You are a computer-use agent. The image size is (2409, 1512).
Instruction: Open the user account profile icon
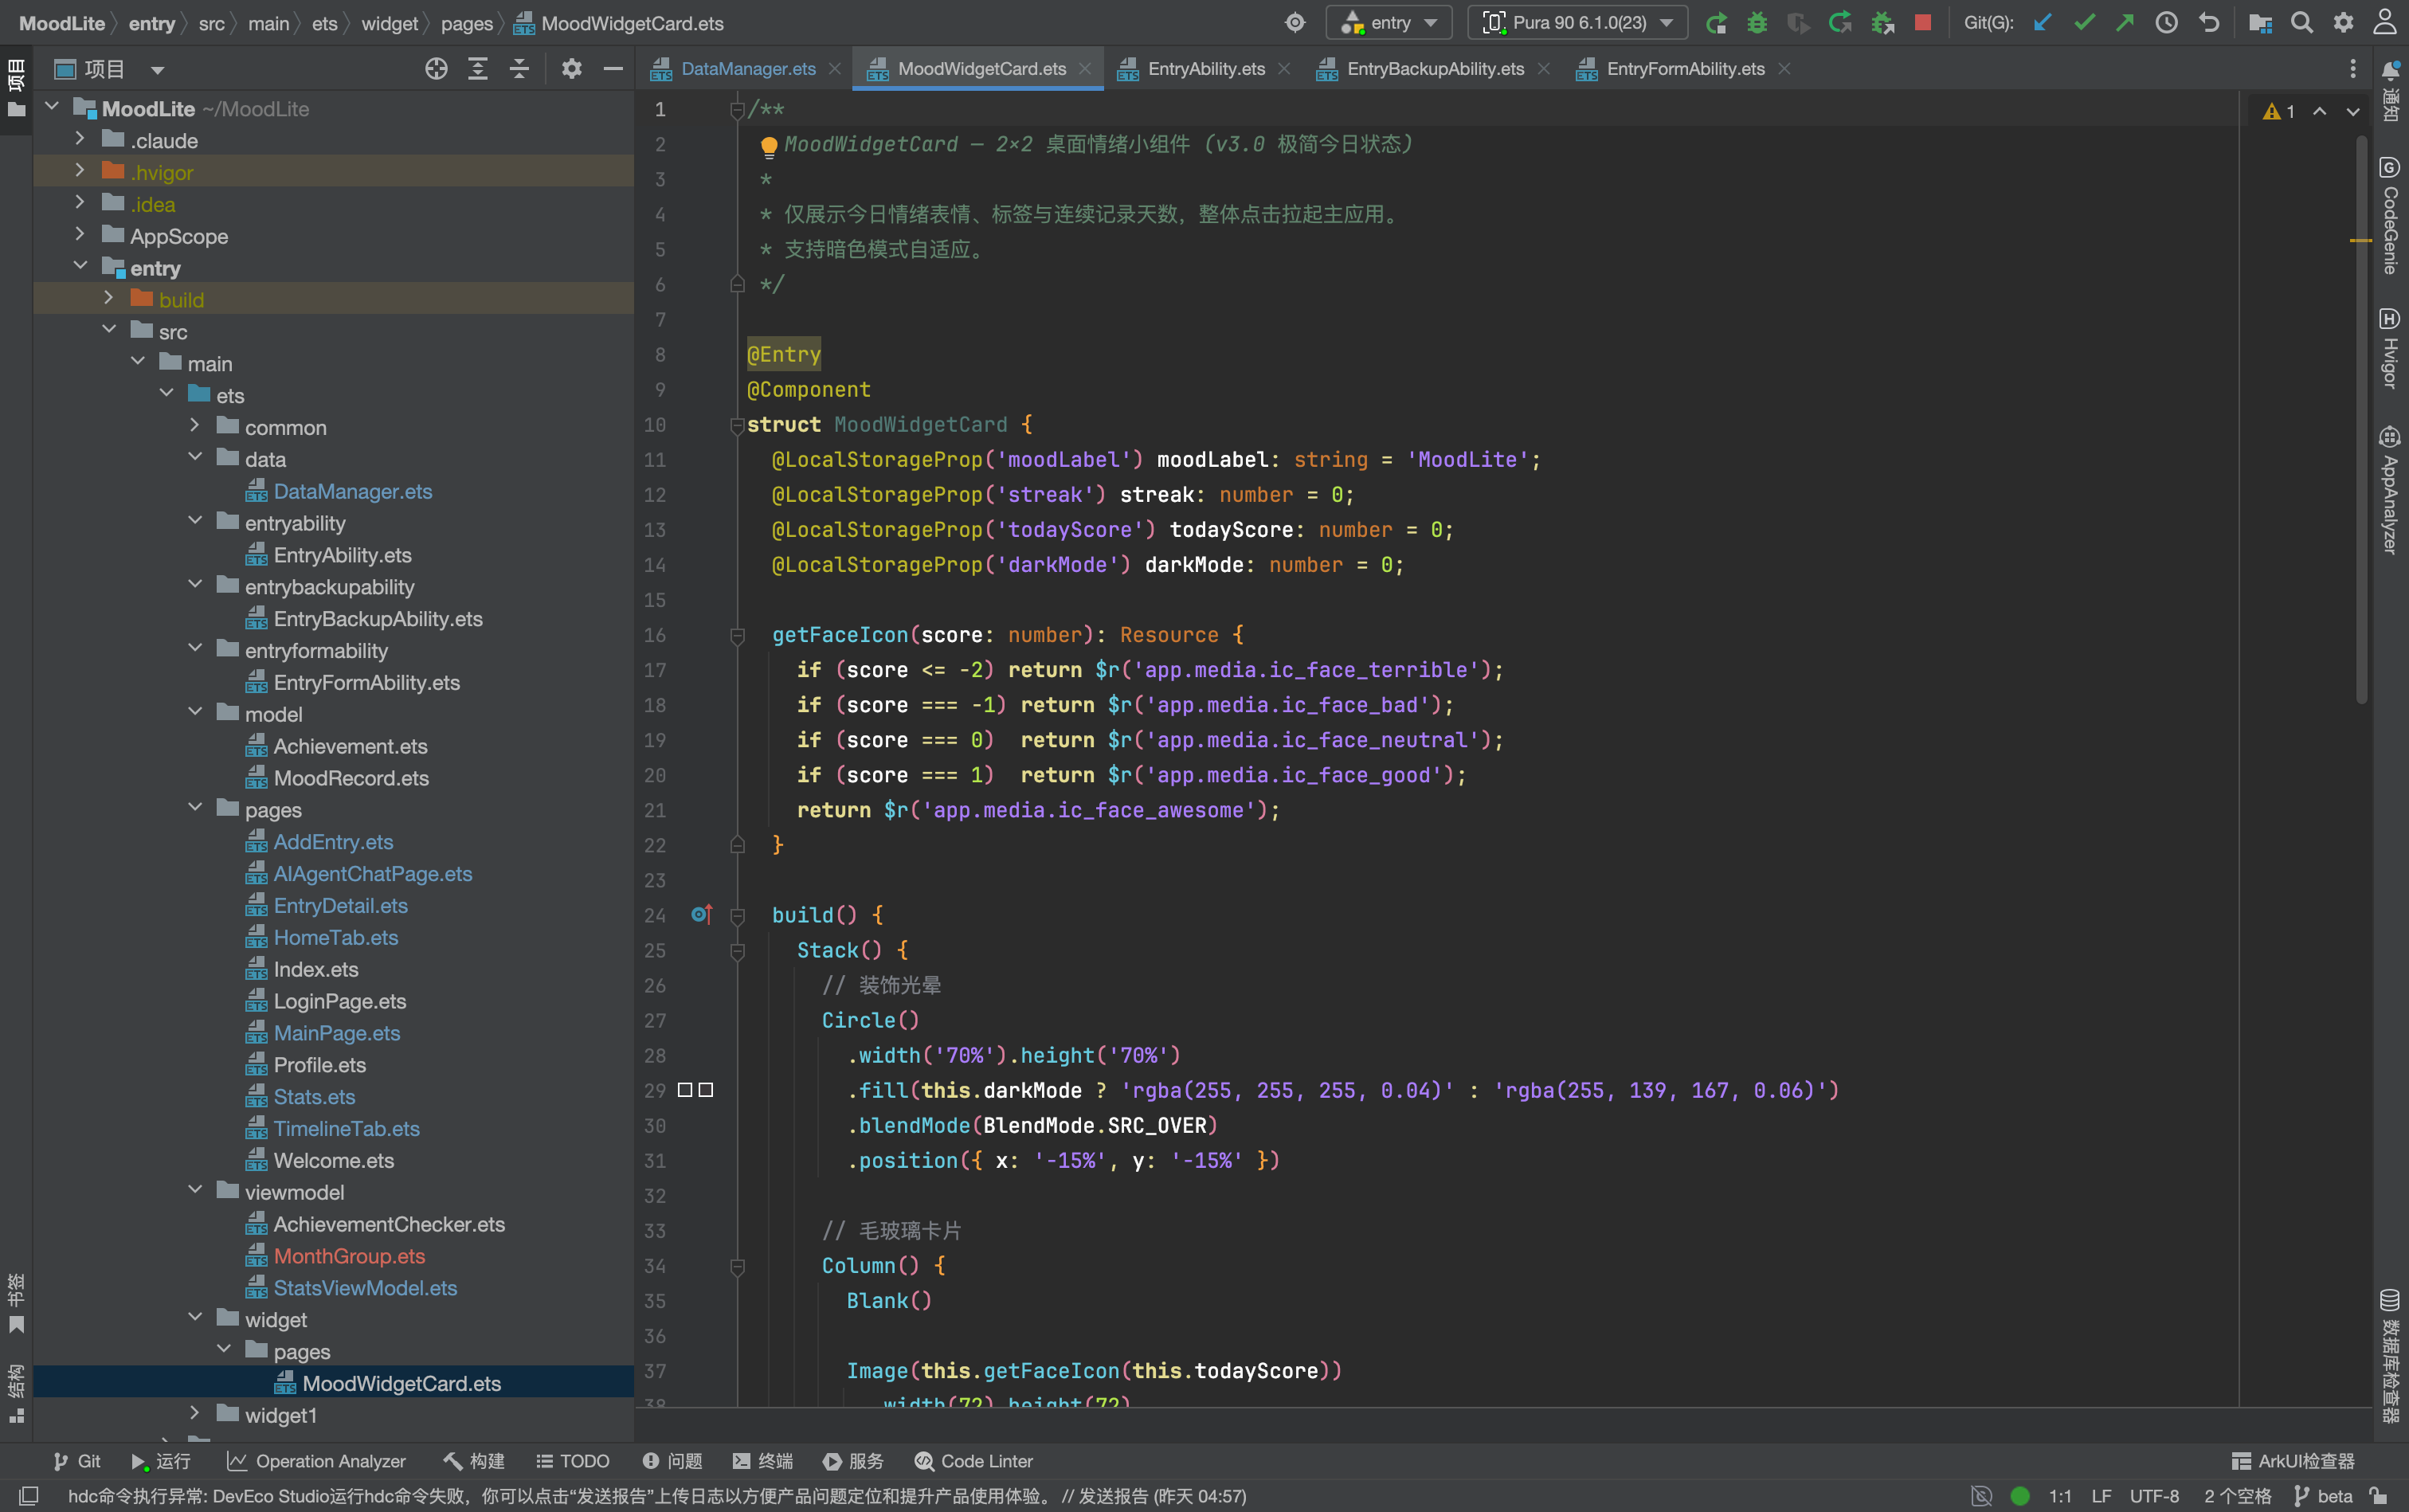pos(2385,23)
